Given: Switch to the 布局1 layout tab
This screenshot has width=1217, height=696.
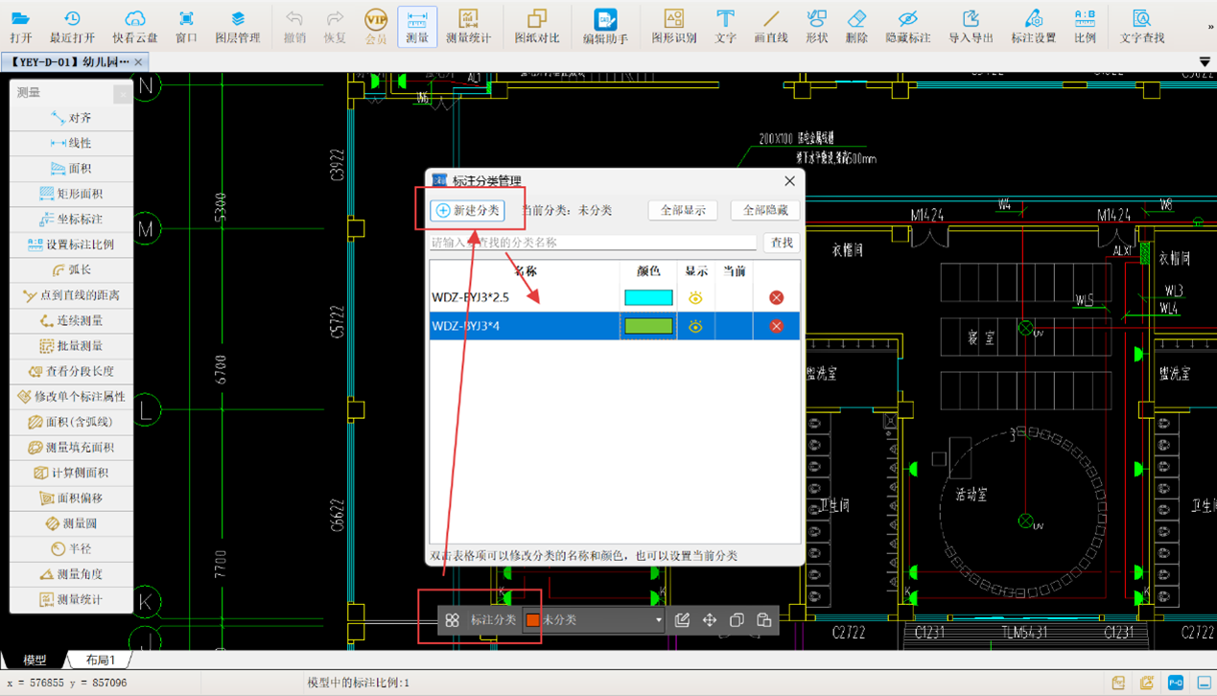Looking at the screenshot, I should click(x=101, y=660).
